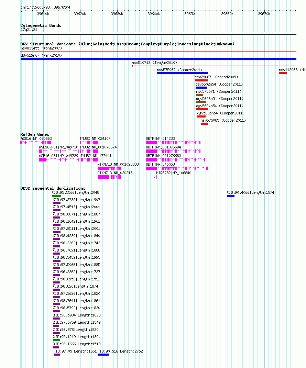This screenshot has width=306, height=368.
Task: Select the %ID:98.0159 Length:1512 duplication label
Action: click(77, 279)
